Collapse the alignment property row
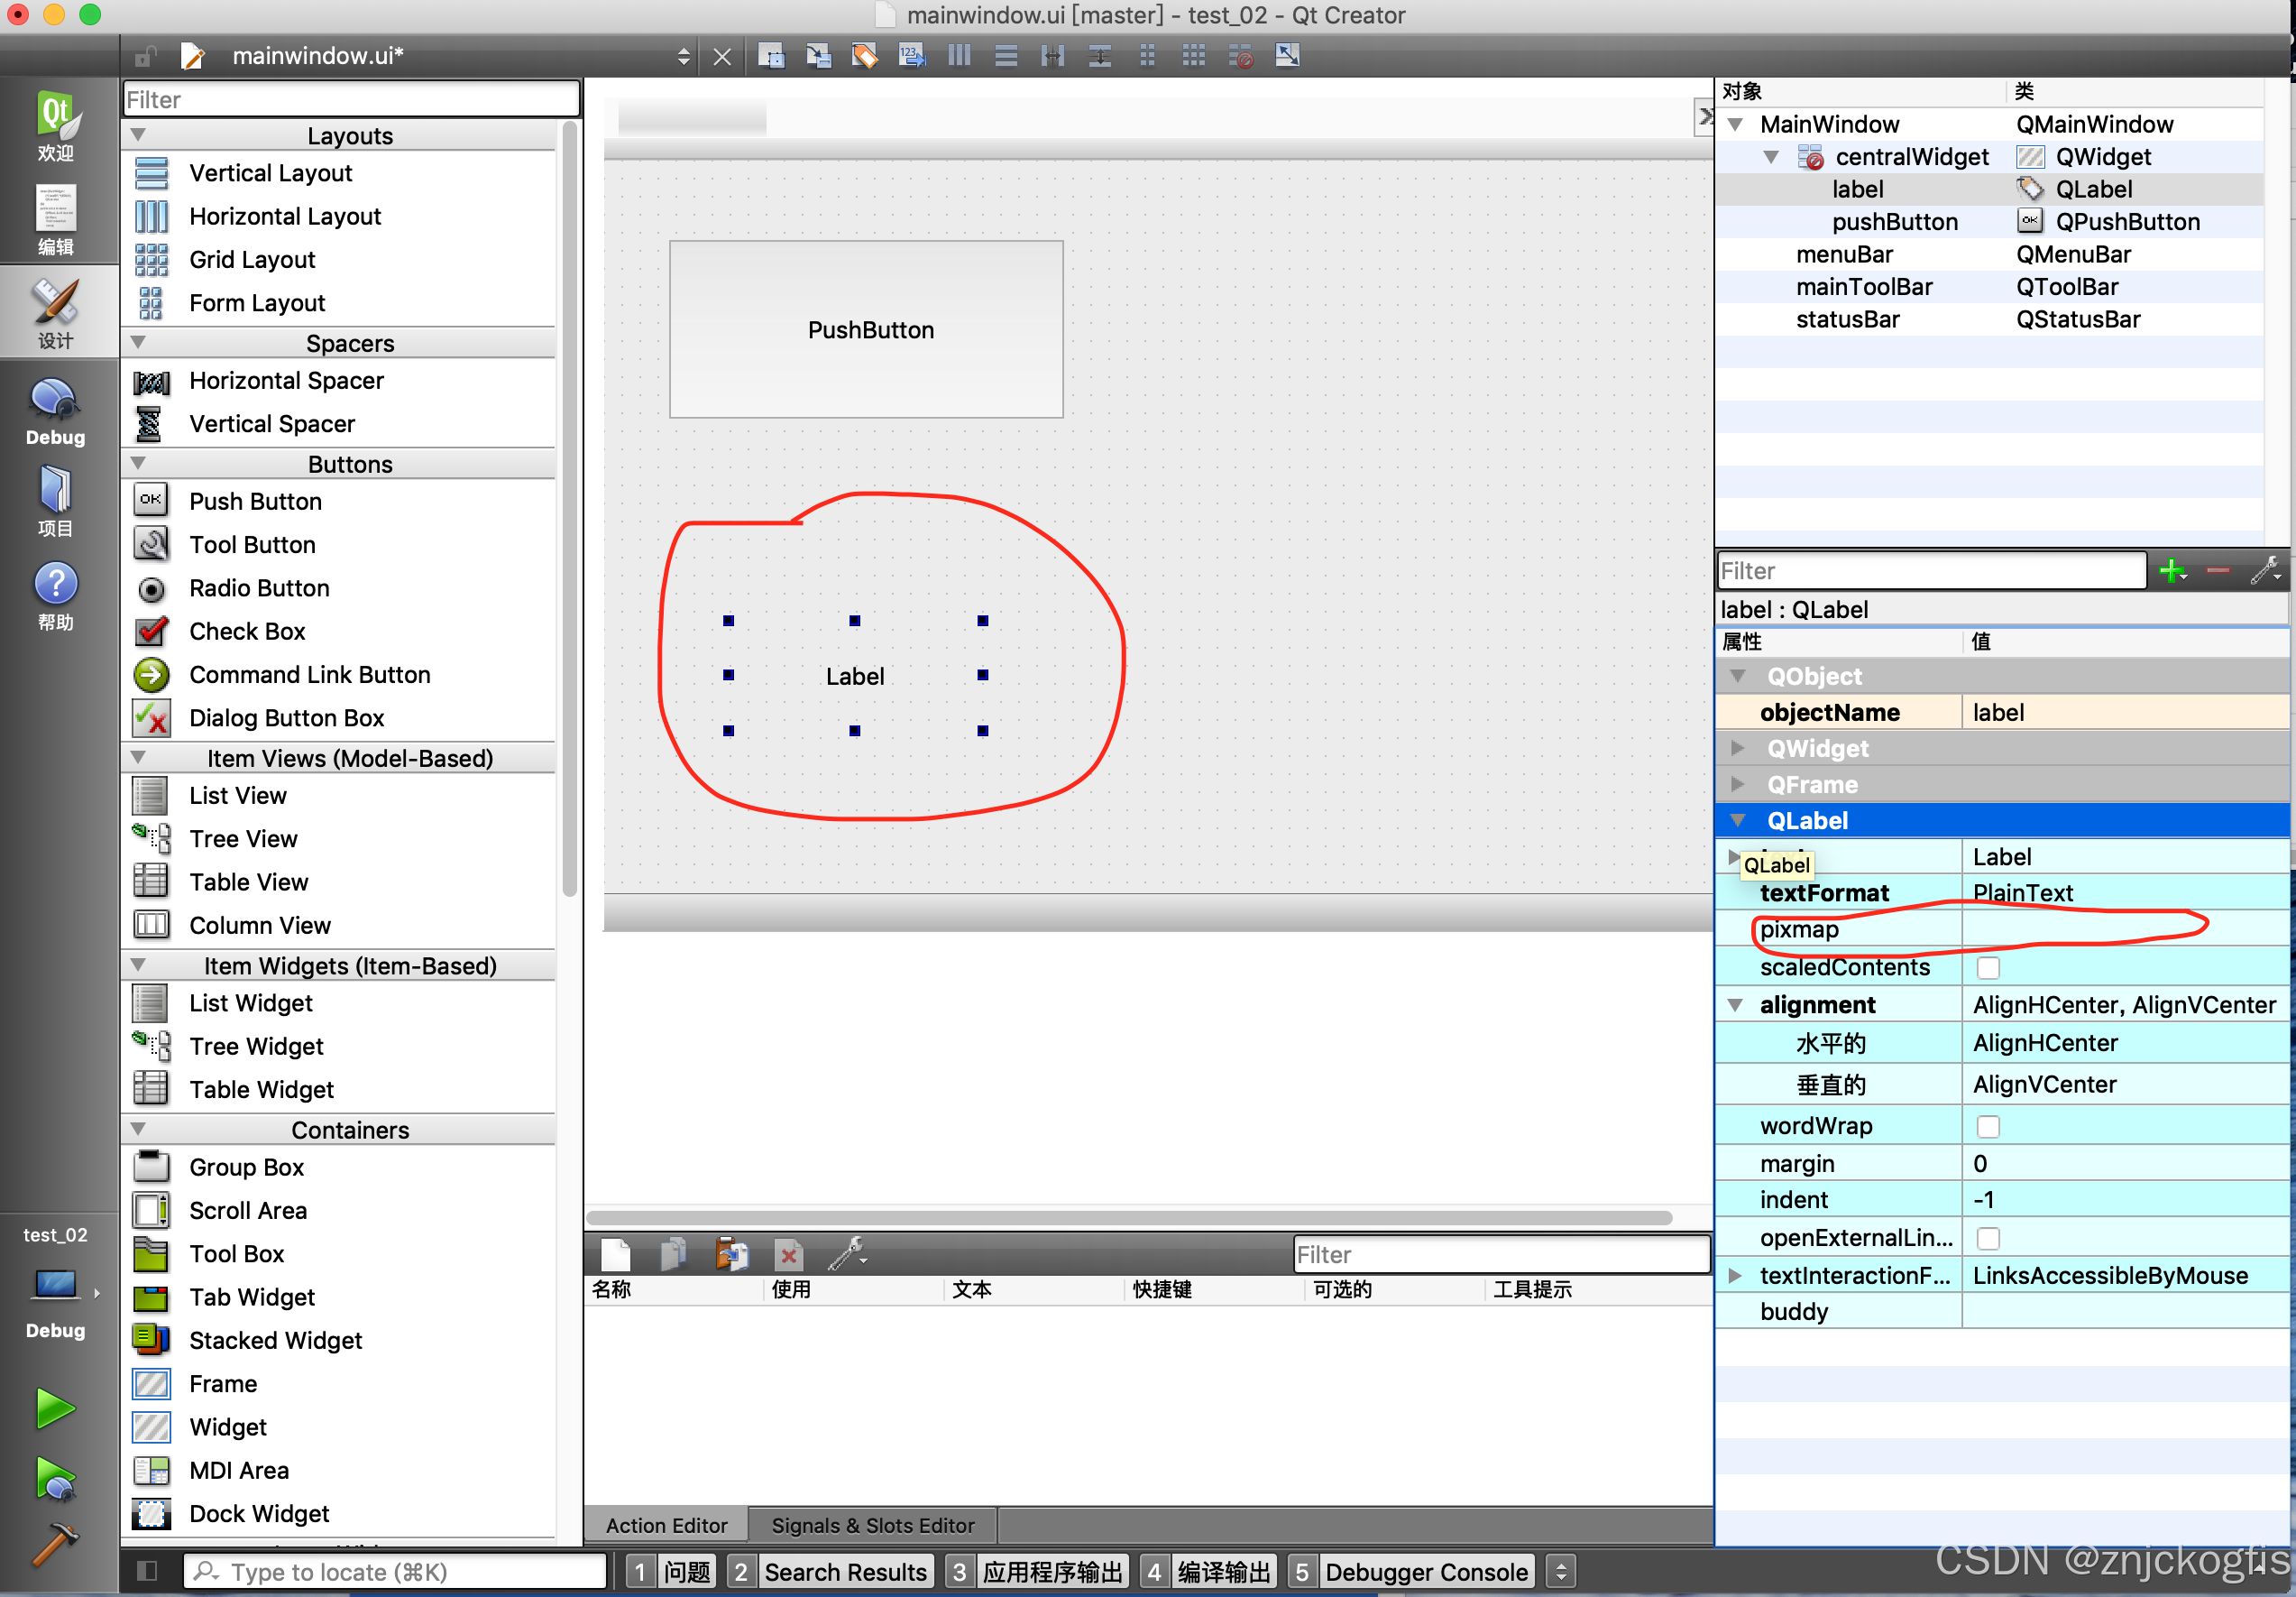Image resolution: width=2296 pixels, height=1597 pixels. [x=1736, y=1004]
